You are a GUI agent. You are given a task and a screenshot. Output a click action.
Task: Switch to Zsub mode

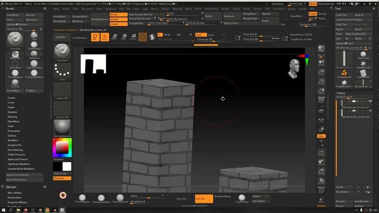point(211,35)
